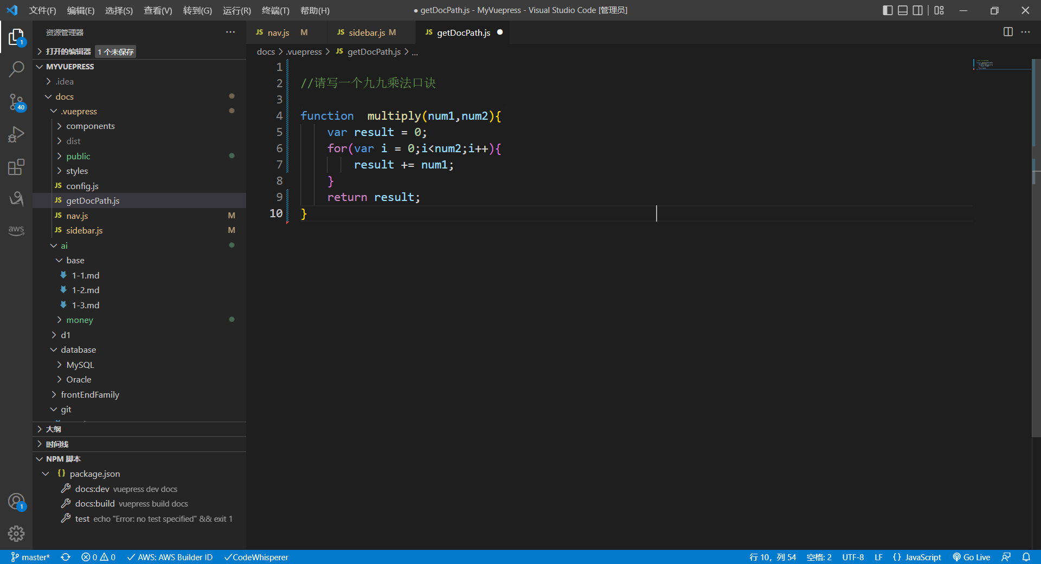
Task: Expand the 大纲 outline section
Action: (53, 429)
